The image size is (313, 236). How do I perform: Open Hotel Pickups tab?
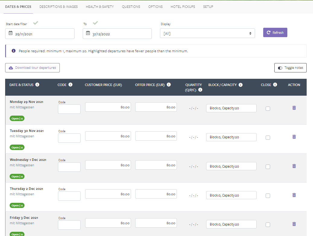click(183, 7)
